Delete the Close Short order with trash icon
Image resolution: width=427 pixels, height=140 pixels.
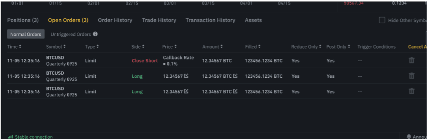coord(412,60)
